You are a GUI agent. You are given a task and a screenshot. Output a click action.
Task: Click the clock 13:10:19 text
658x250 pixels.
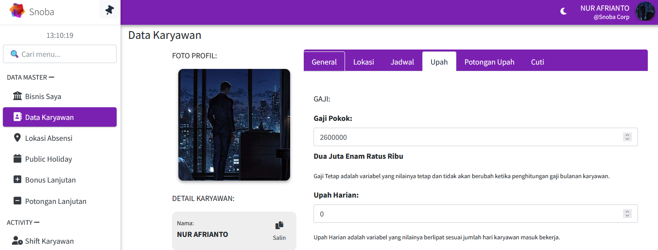(x=60, y=35)
